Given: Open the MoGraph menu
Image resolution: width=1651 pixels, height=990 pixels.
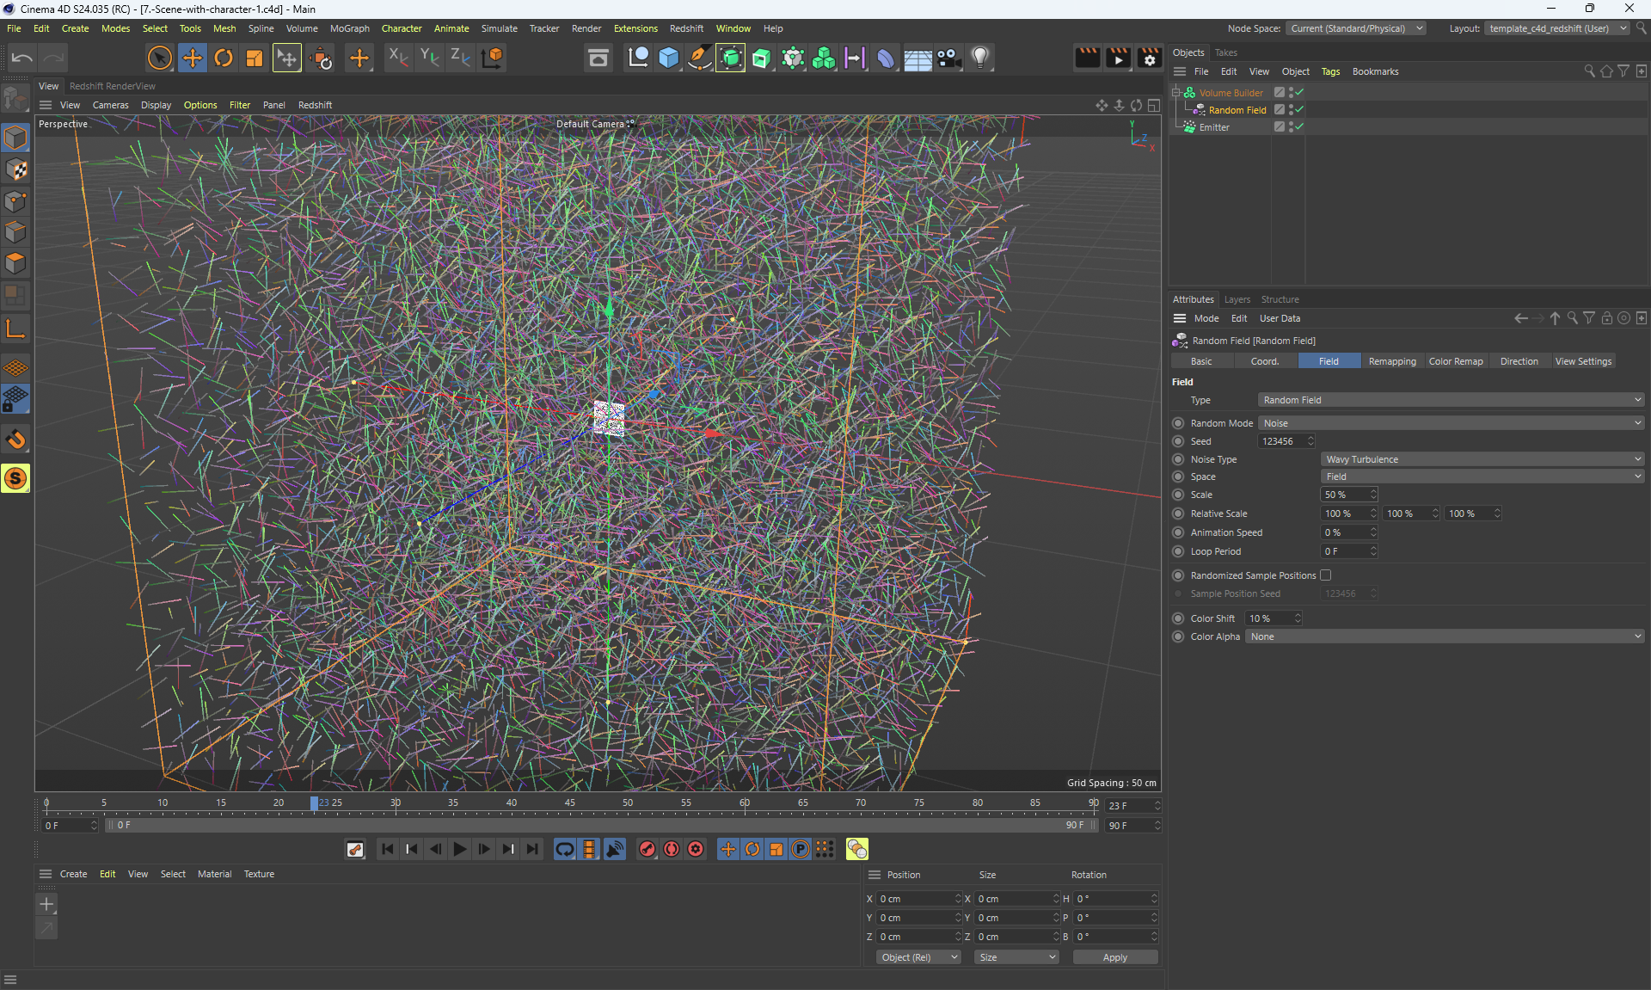Looking at the screenshot, I should (349, 28).
